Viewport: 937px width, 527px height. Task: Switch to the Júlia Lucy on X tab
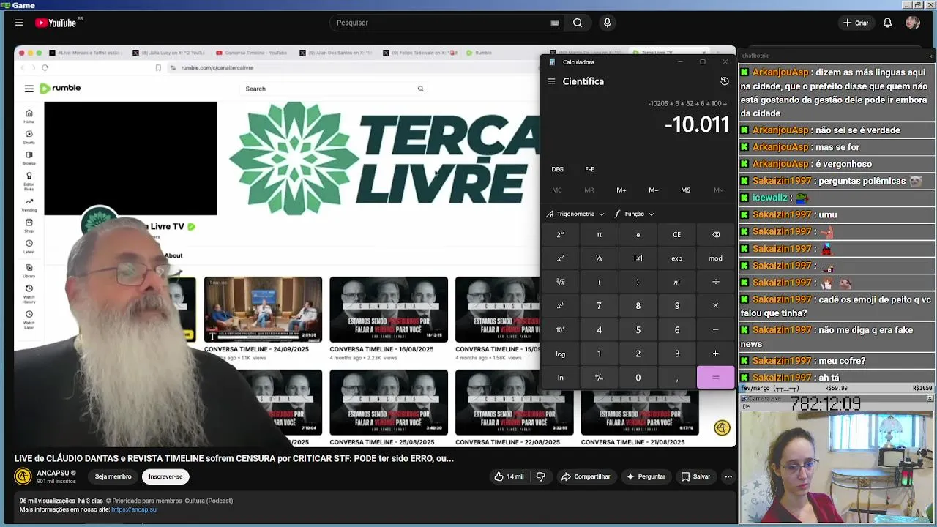tap(168, 53)
